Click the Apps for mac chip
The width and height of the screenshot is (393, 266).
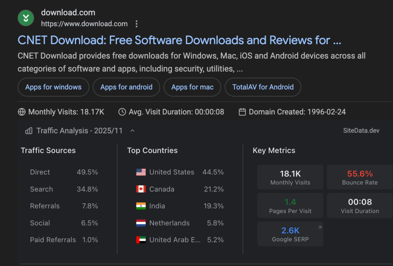point(192,87)
